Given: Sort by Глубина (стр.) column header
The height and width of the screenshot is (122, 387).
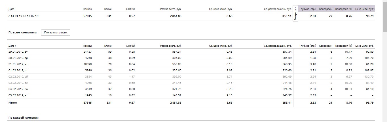Looking at the screenshot, I should click(x=308, y=46).
